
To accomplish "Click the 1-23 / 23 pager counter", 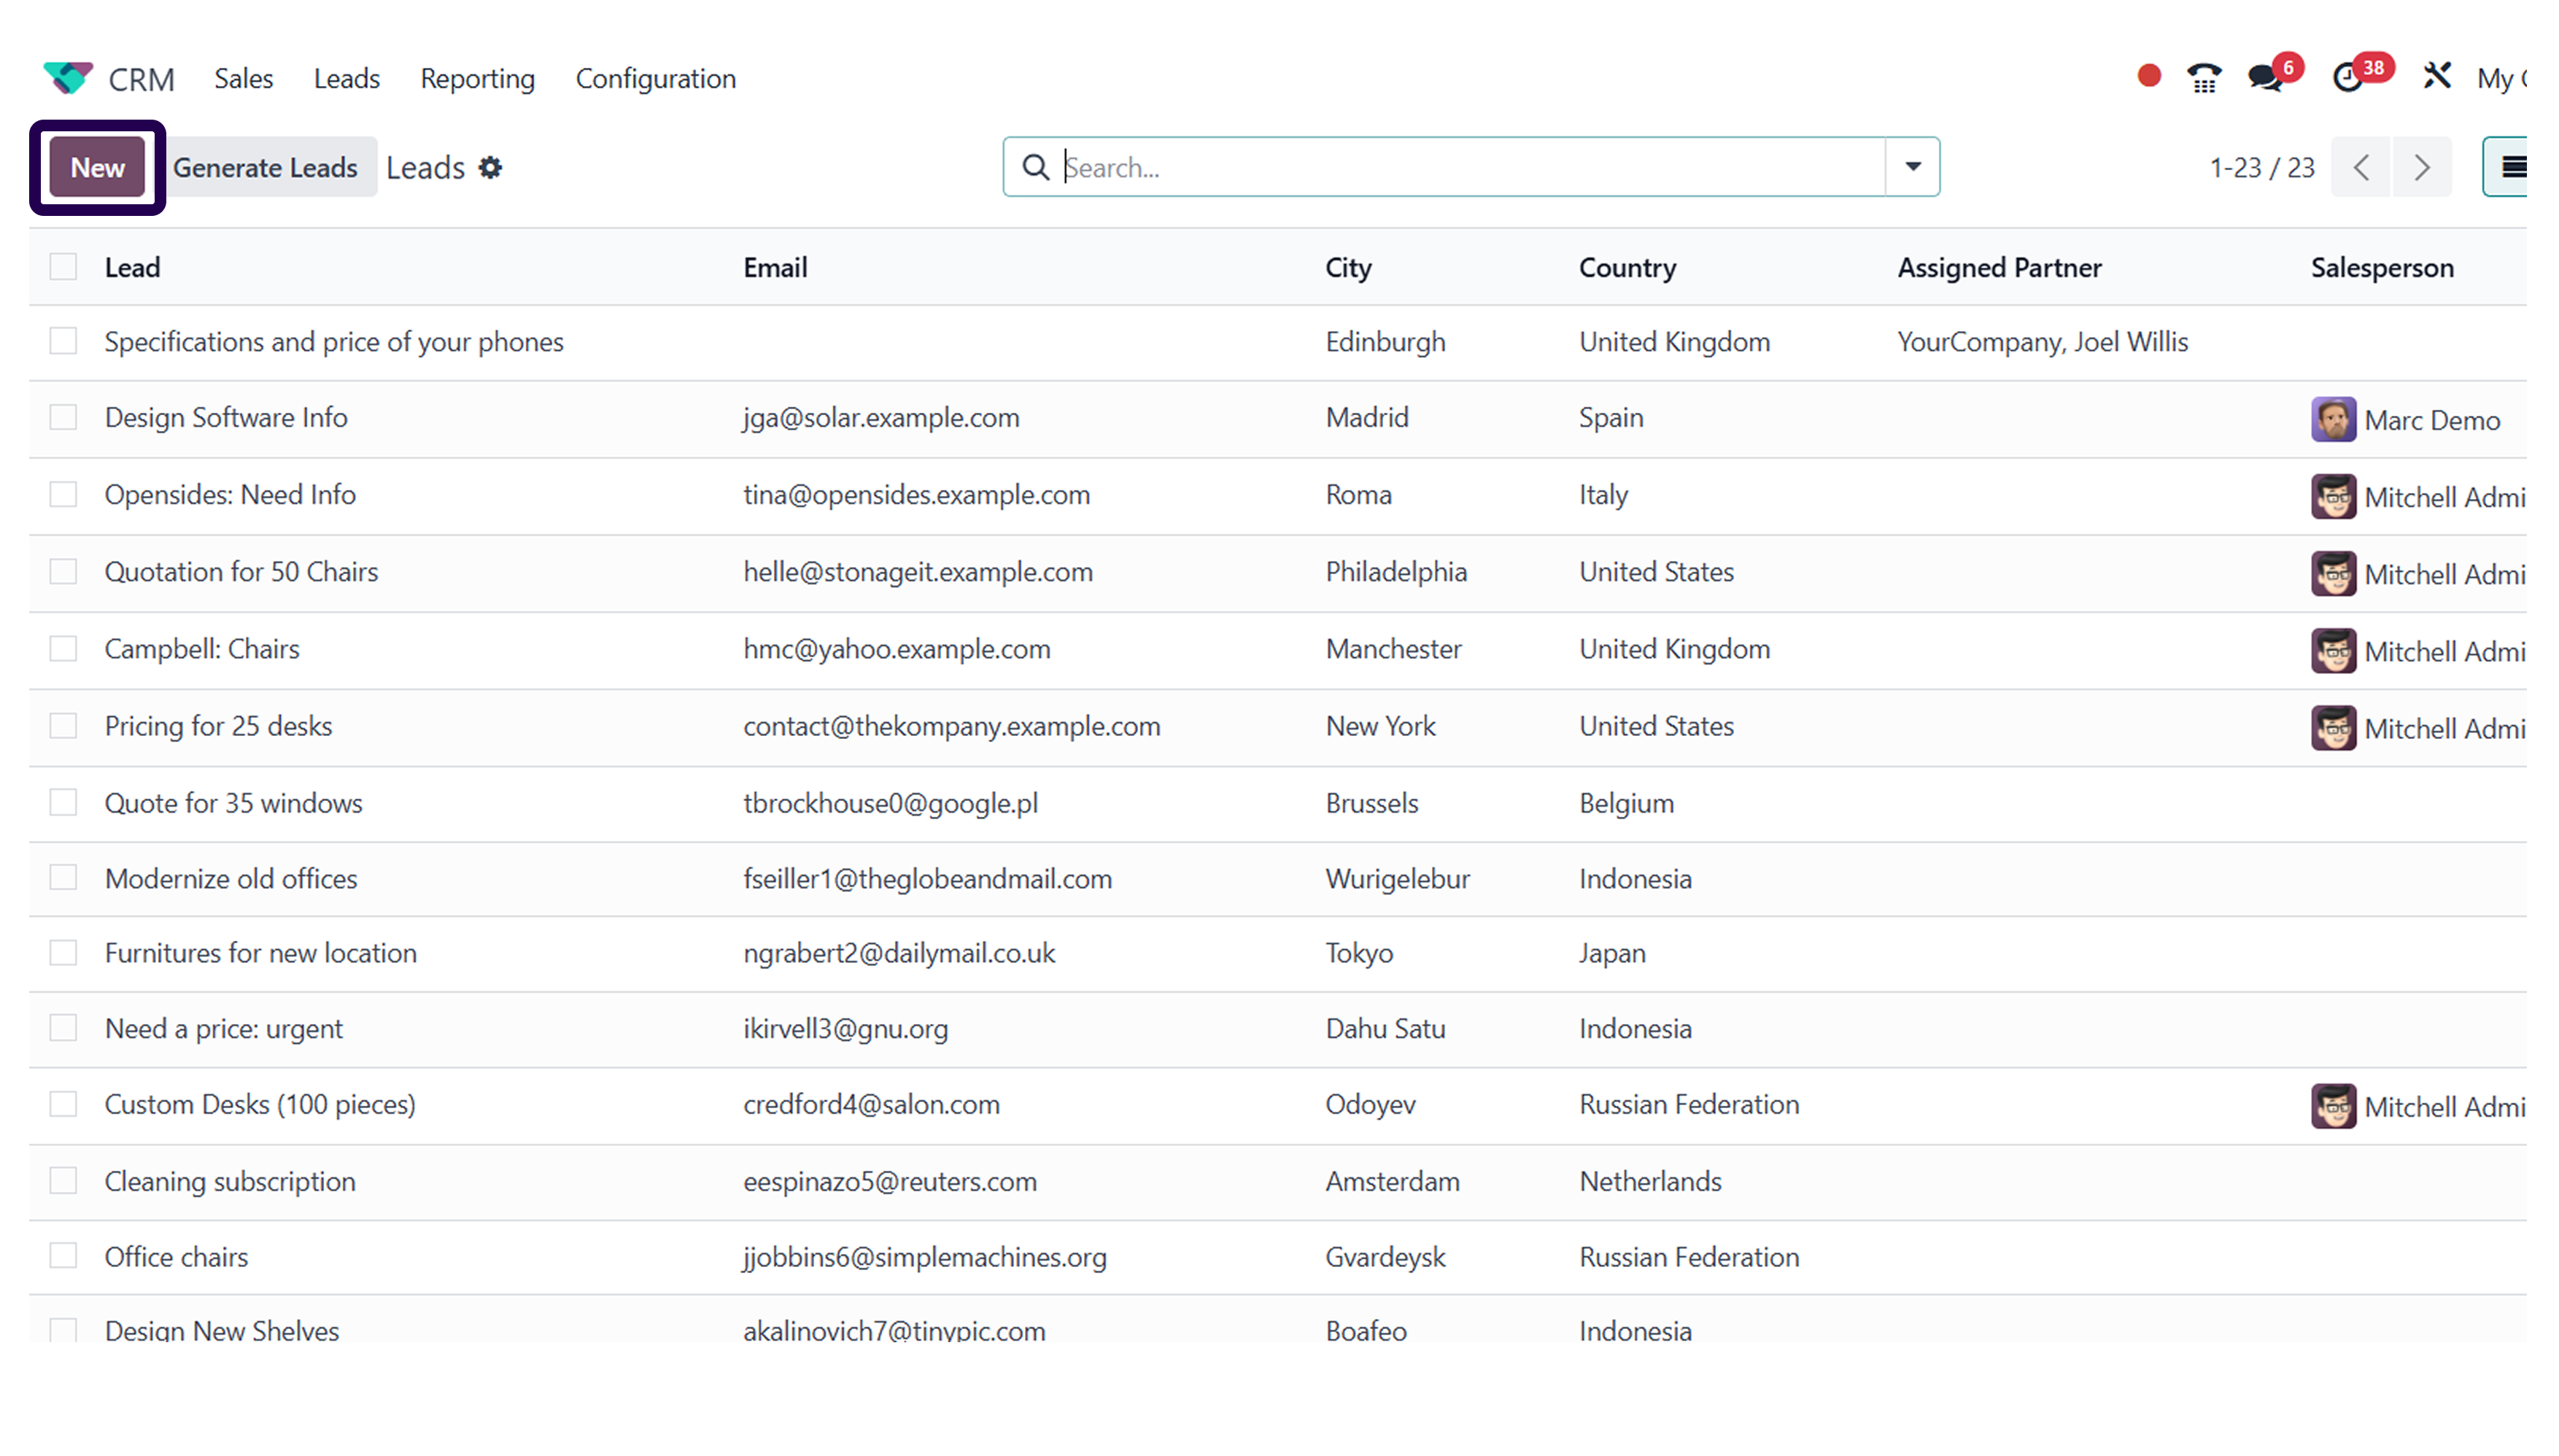I will pos(2261,167).
